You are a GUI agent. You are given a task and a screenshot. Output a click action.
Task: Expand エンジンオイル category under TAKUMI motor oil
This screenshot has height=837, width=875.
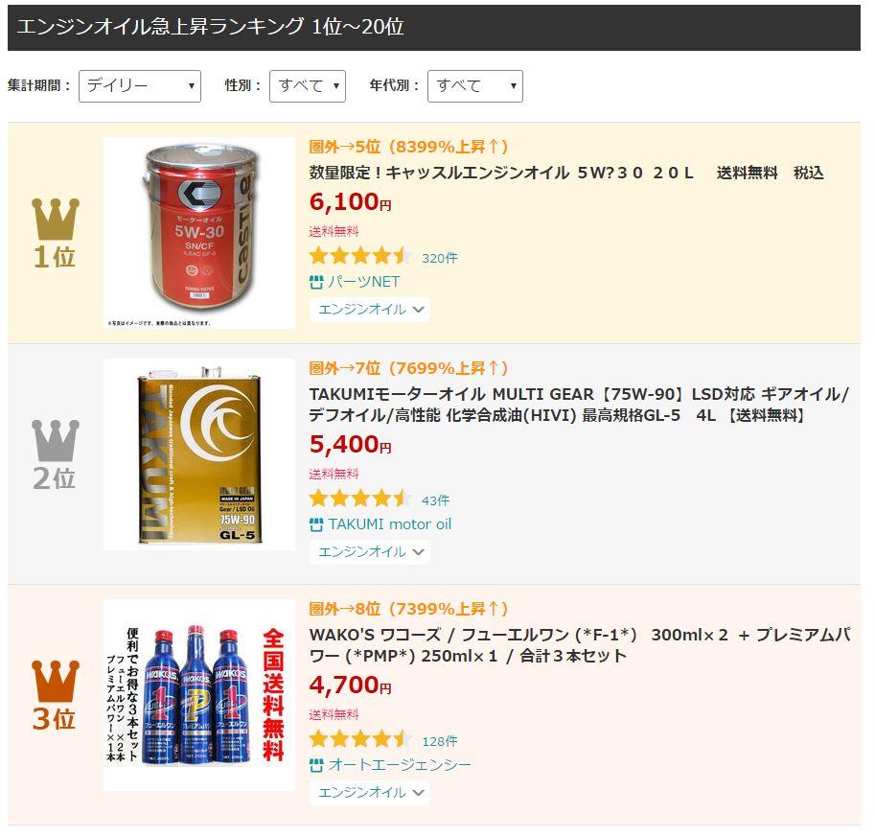tap(370, 552)
